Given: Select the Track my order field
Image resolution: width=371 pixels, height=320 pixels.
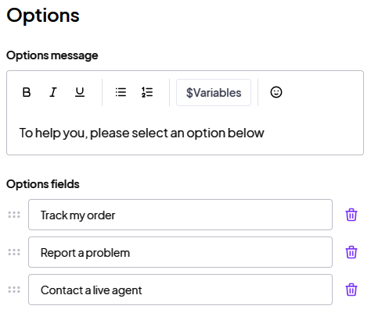Looking at the screenshot, I should click(x=180, y=215).
